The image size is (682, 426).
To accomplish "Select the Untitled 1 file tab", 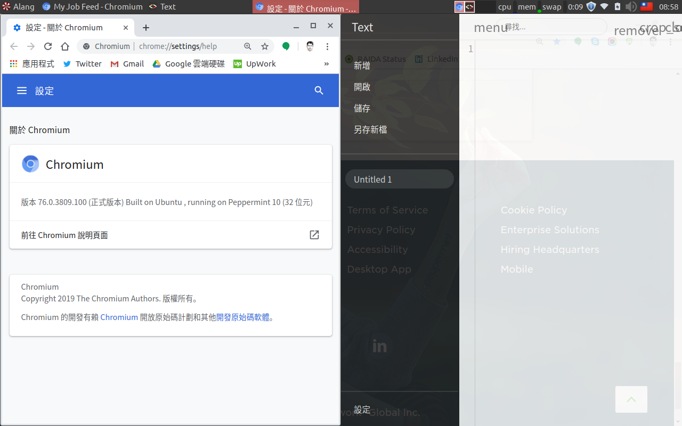I will click(x=400, y=179).
